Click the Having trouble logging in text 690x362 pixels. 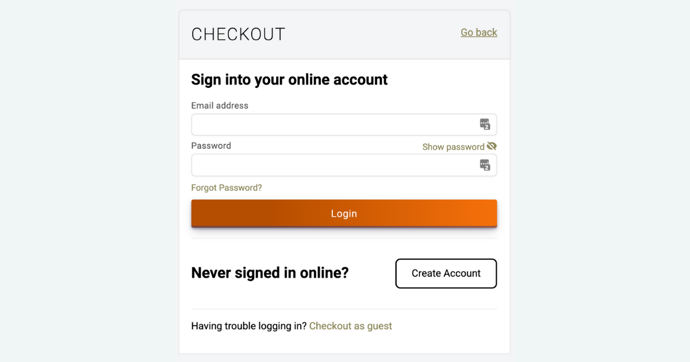pos(248,326)
